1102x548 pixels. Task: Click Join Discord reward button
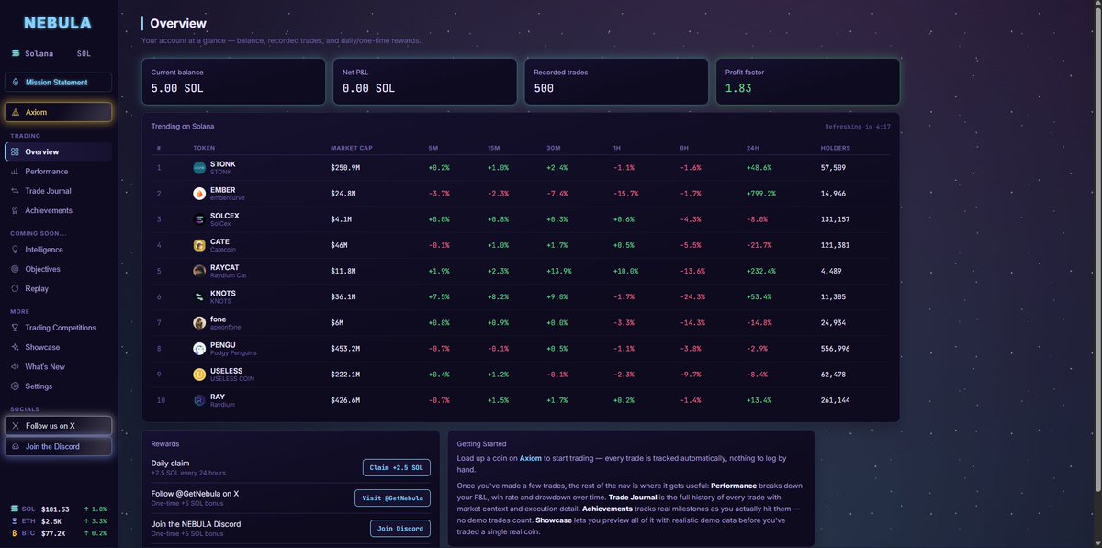400,528
